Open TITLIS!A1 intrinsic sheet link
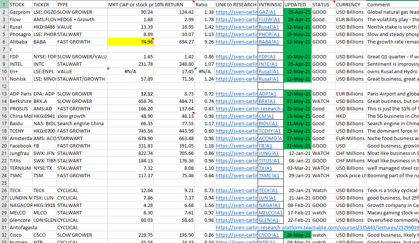This screenshot has width=419, height=243. (x=269, y=161)
